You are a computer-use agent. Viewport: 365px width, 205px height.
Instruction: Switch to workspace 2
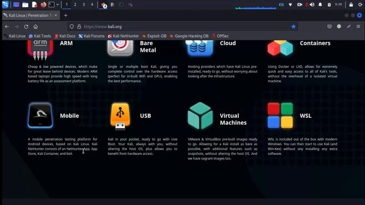[x=75, y=5]
